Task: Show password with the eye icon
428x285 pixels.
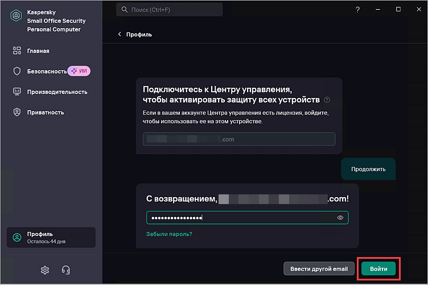Action: (x=340, y=218)
